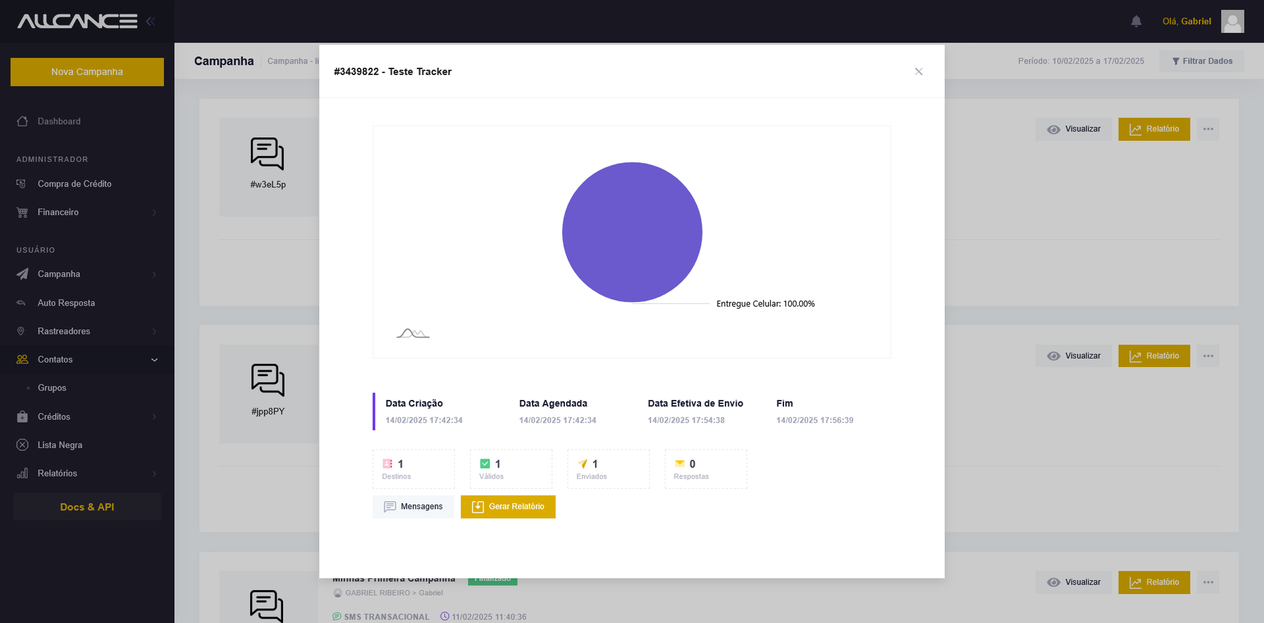Click the notification bell icon
The width and height of the screenshot is (1264, 623).
(x=1136, y=21)
